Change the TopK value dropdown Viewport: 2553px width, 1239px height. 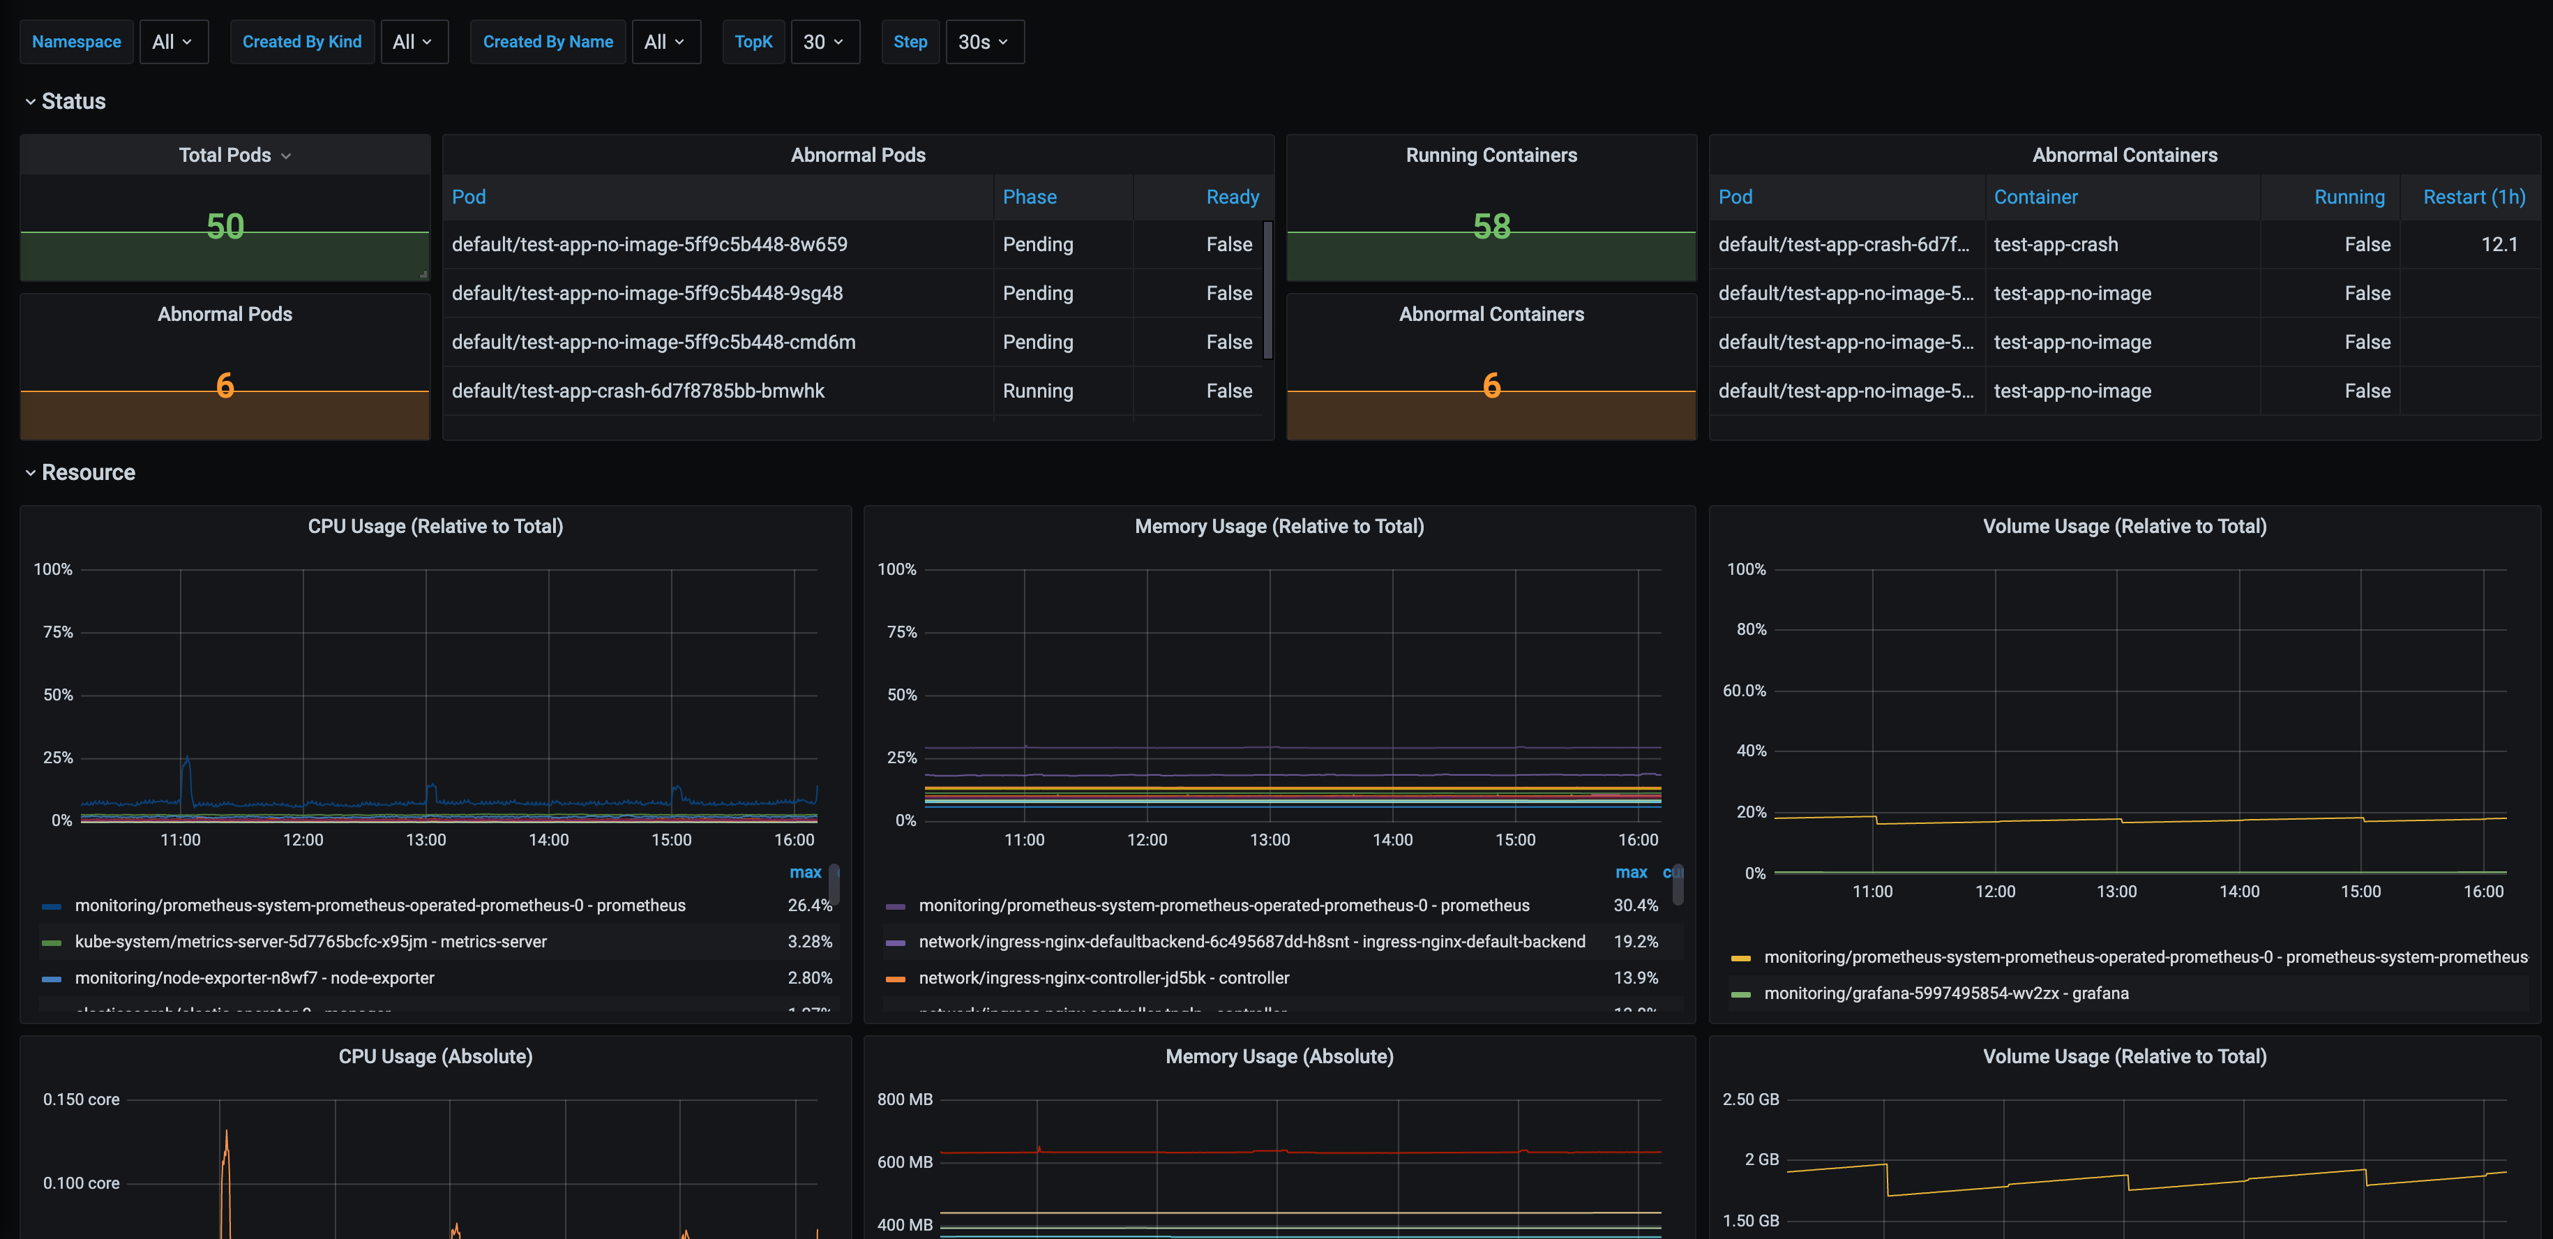point(824,42)
